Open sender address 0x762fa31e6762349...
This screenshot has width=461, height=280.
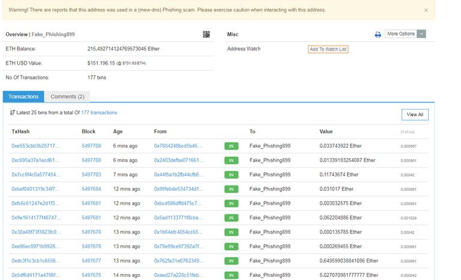pyautogui.click(x=179, y=261)
